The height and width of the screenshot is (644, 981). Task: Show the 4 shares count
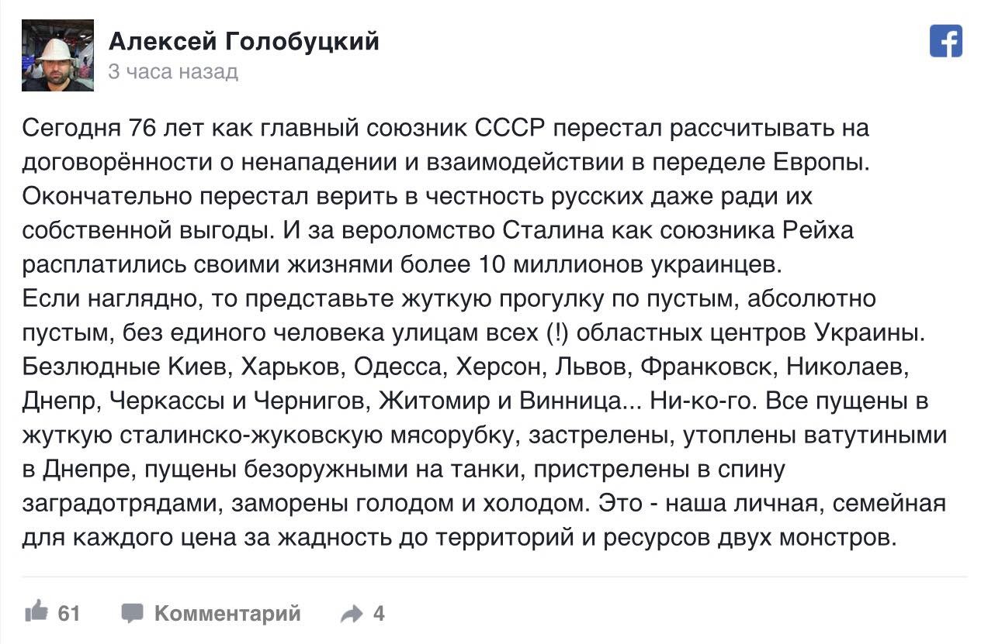pyautogui.click(x=379, y=614)
